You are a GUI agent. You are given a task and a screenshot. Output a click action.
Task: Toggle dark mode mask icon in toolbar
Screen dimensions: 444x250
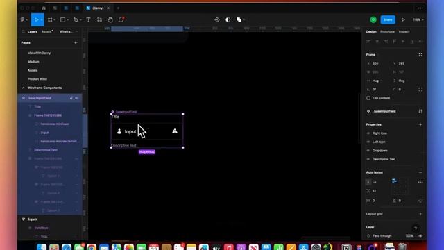pos(228,19)
